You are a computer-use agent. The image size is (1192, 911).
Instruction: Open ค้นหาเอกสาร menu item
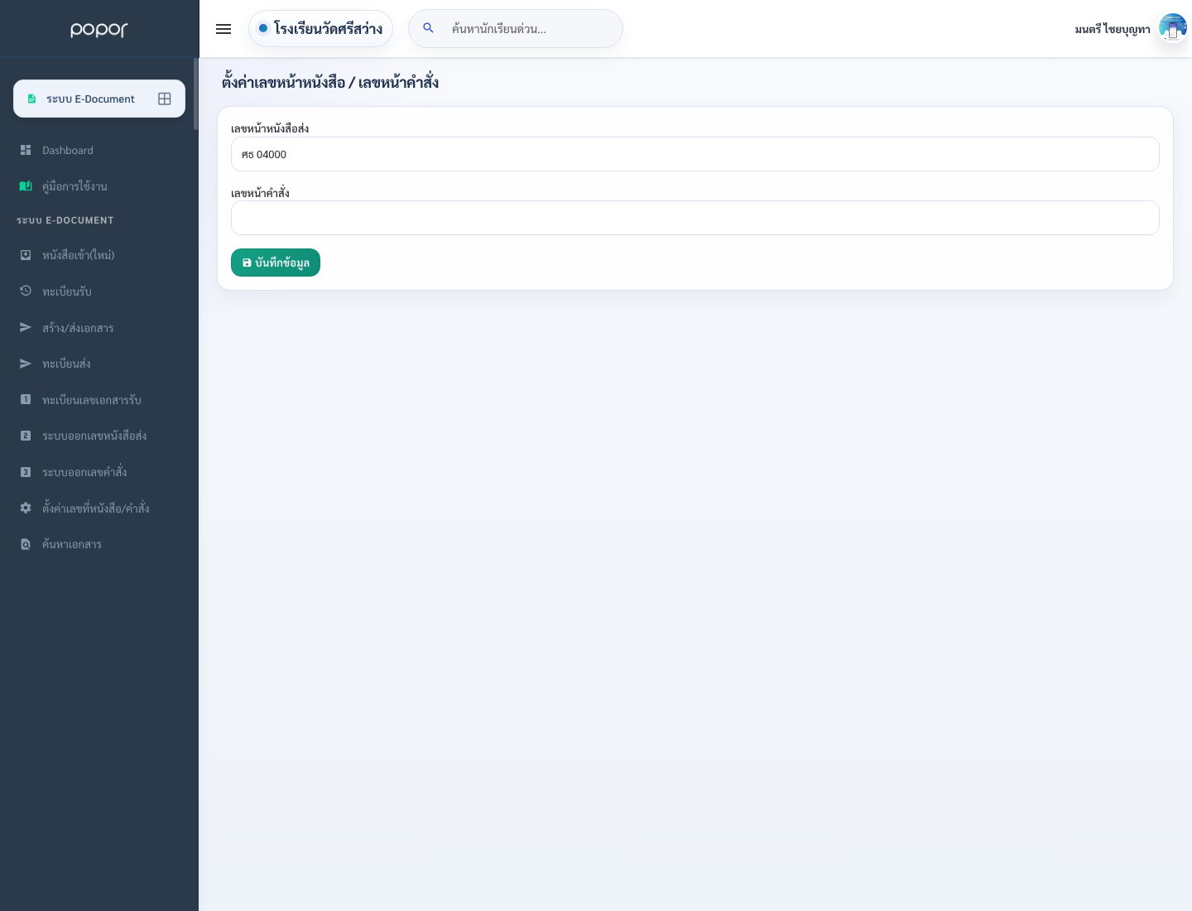99,544
